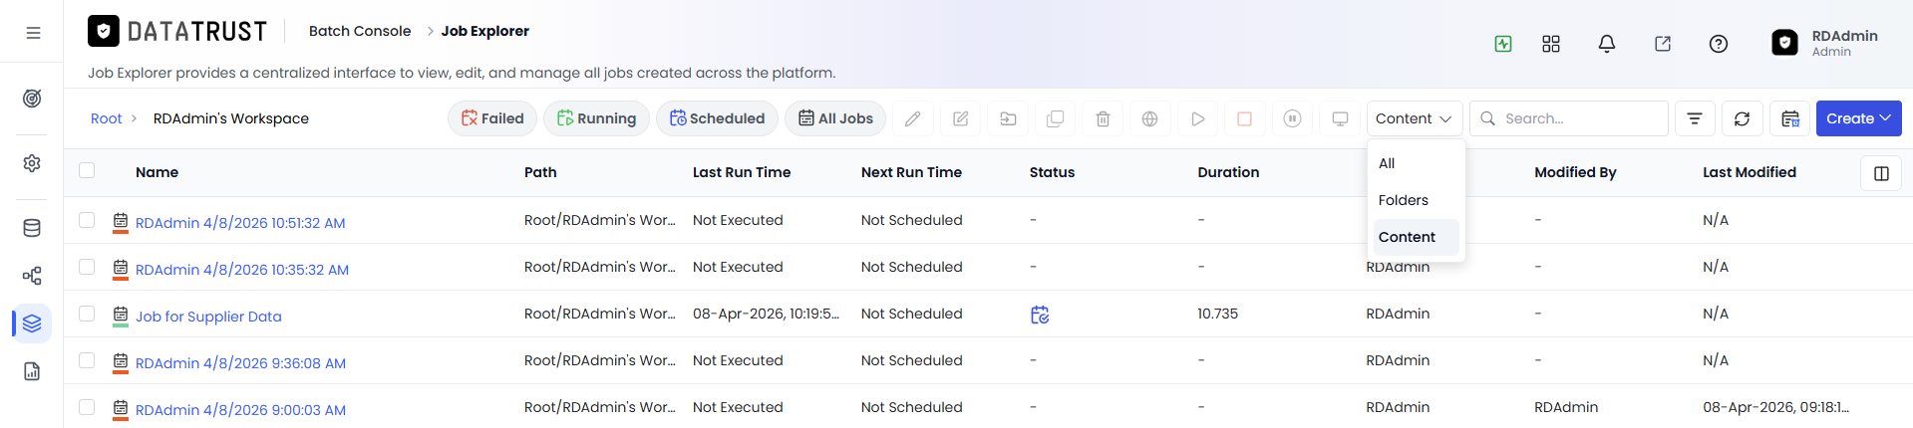Screen dimensions: 1913x428
Task: Click the play run-job icon
Action: click(x=1197, y=118)
